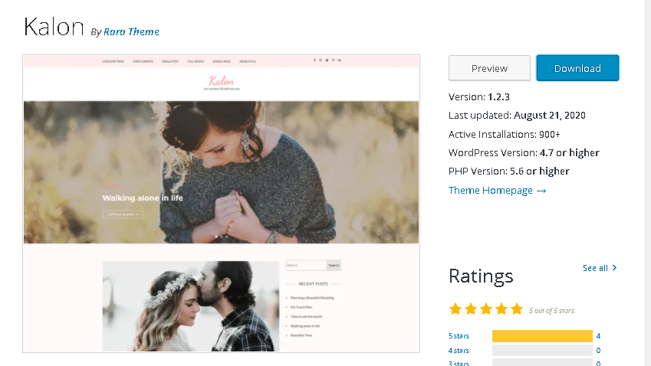Click the page vertical scrollbar
Image resolution: width=651 pixels, height=366 pixels.
coord(648,183)
